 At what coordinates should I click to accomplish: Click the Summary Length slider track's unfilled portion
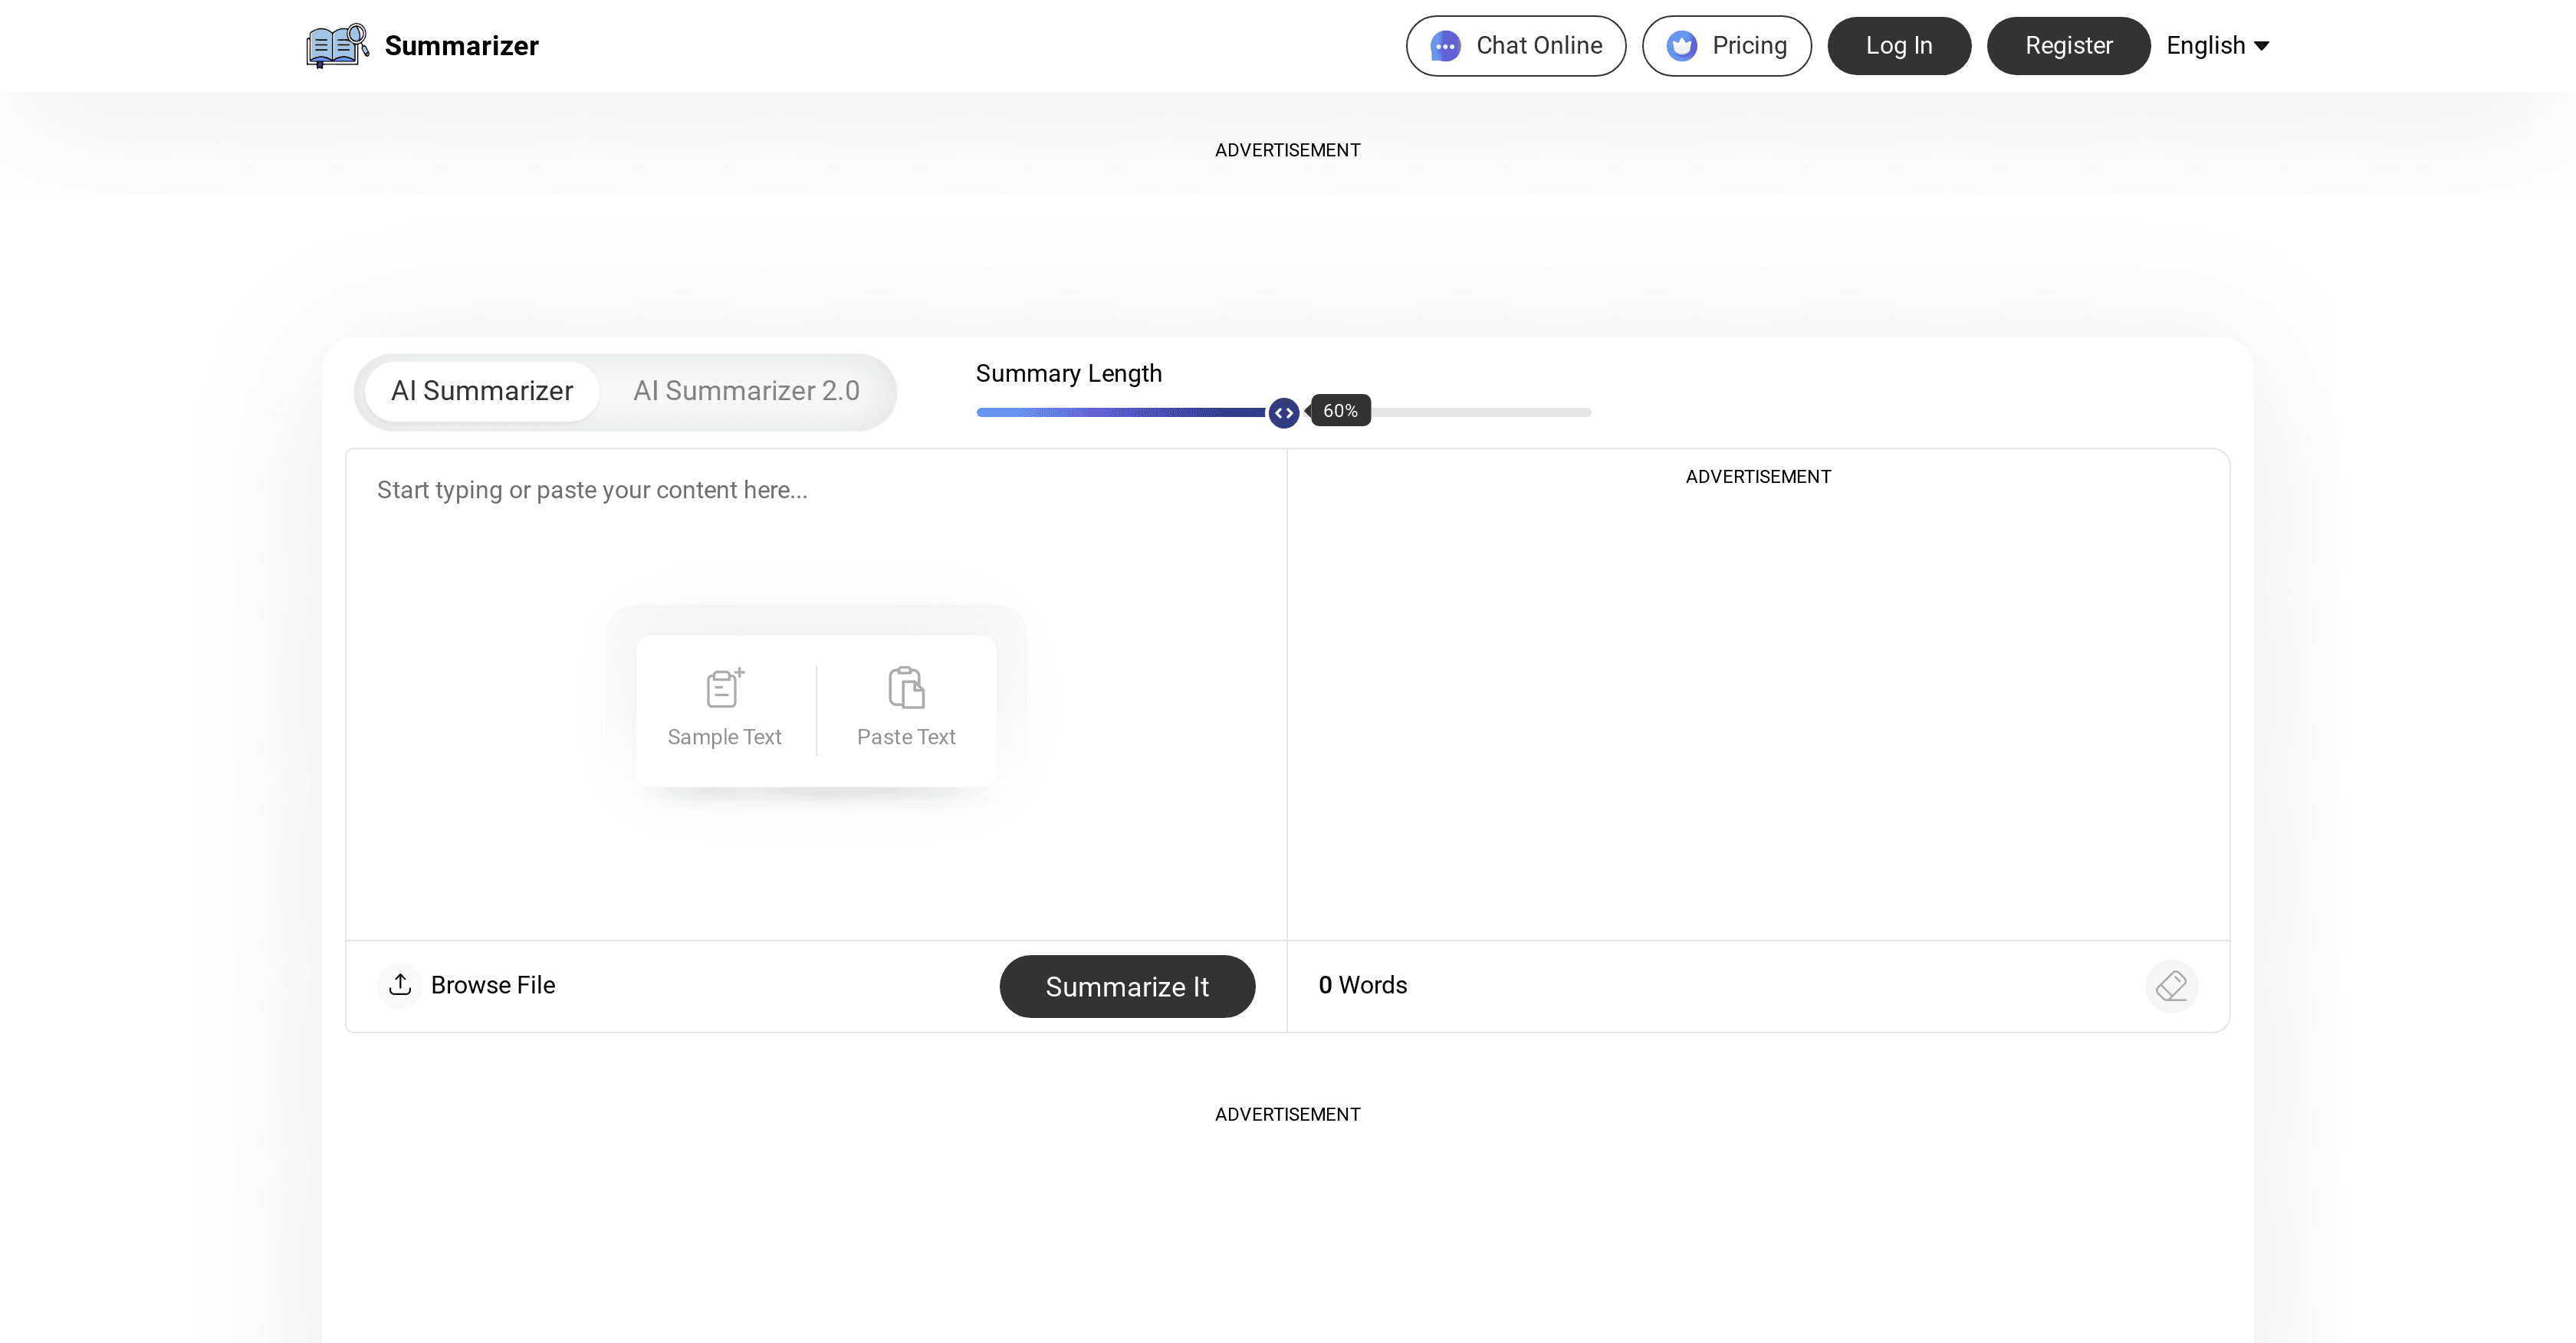(1480, 412)
